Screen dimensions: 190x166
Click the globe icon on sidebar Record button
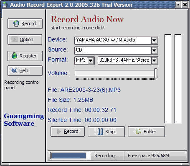(x=16, y=23)
